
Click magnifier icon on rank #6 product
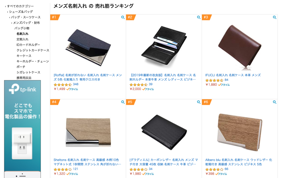tap(275, 102)
